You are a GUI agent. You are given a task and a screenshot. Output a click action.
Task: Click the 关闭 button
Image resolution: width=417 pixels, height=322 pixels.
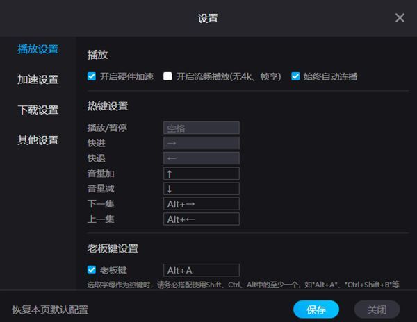(377, 310)
